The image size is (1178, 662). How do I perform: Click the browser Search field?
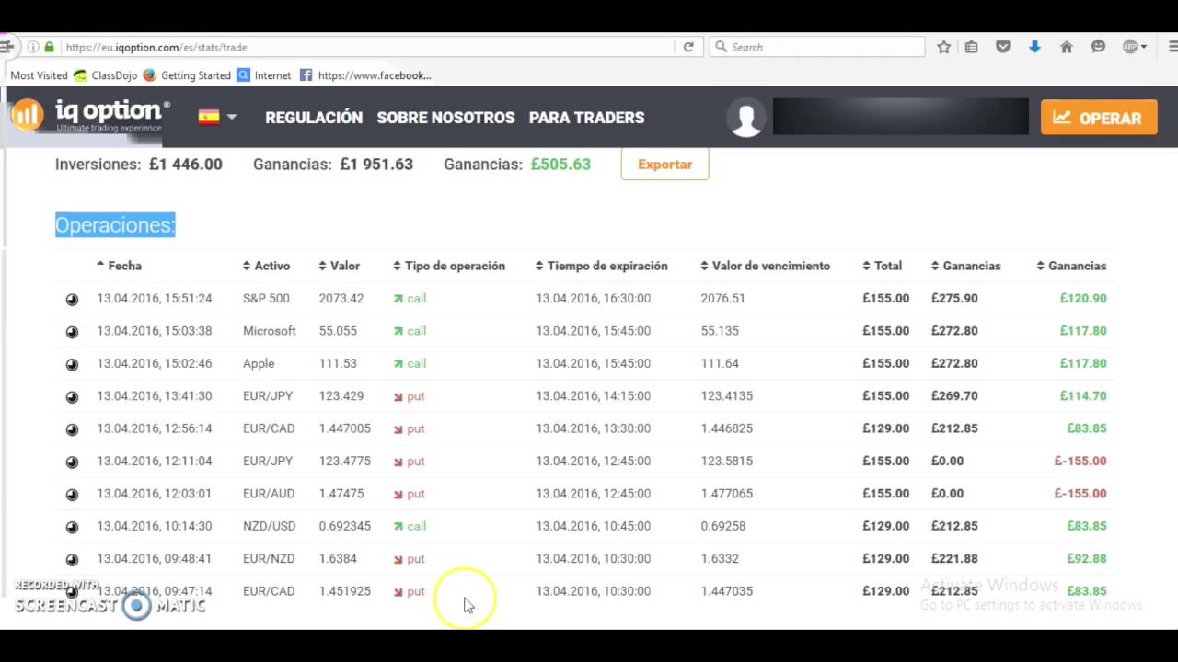[817, 47]
